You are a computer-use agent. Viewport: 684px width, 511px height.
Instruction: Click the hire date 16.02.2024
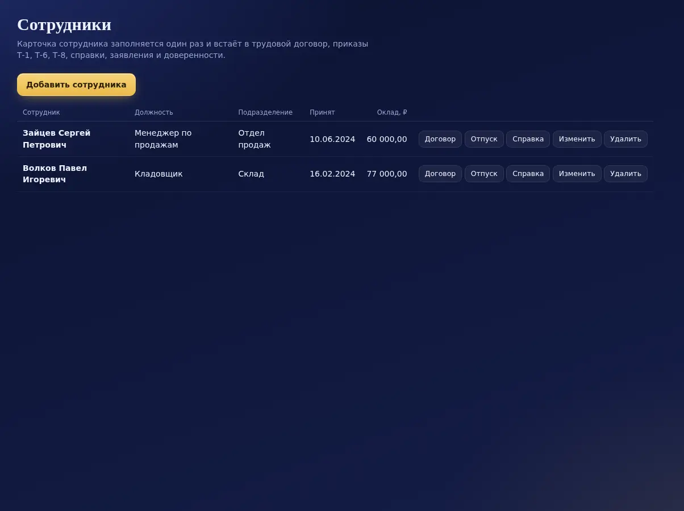[x=332, y=174]
